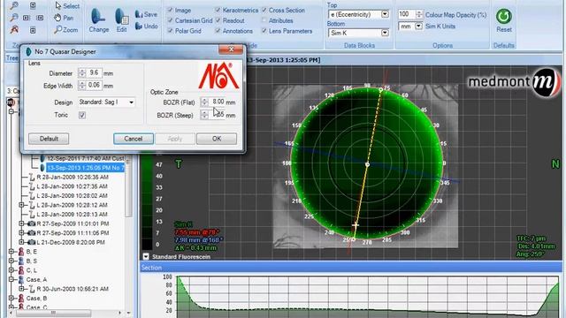Hide the Cross Section view checkbox
The width and height of the screenshot is (566, 318).
(x=264, y=10)
